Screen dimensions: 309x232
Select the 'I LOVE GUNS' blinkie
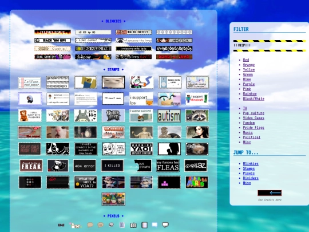[x=93, y=41]
